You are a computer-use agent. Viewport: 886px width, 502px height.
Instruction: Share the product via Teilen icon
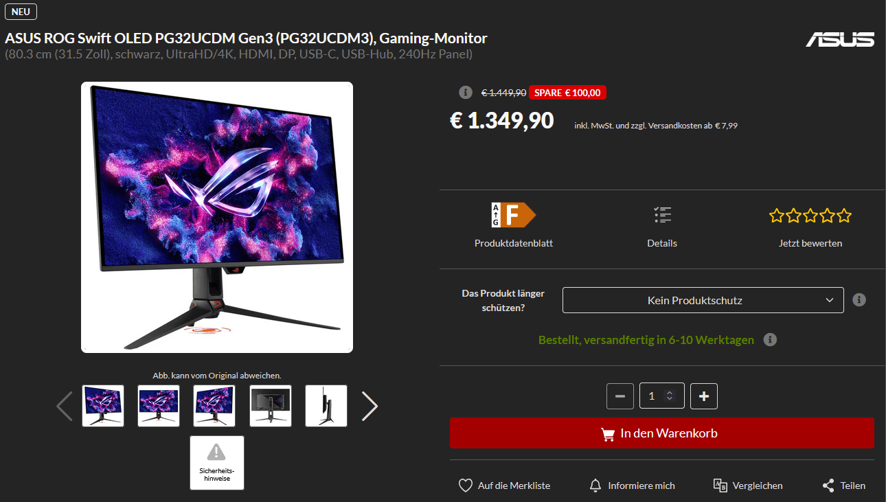828,486
